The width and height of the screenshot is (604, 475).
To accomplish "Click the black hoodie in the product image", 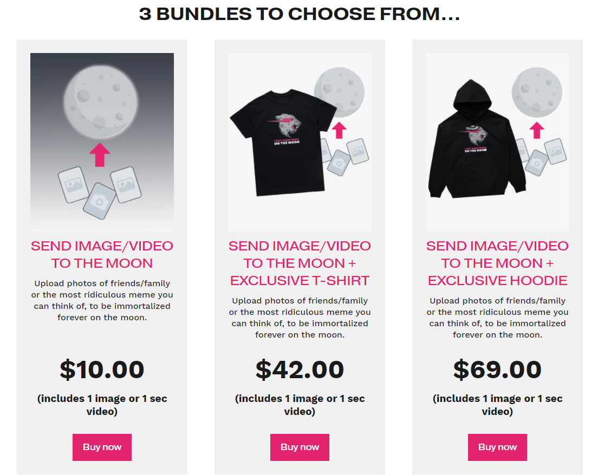I will tap(477, 139).
